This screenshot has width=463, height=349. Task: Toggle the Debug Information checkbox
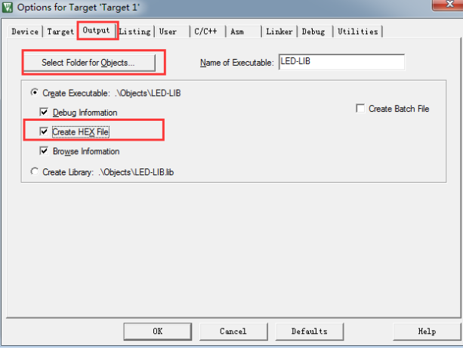[44, 113]
